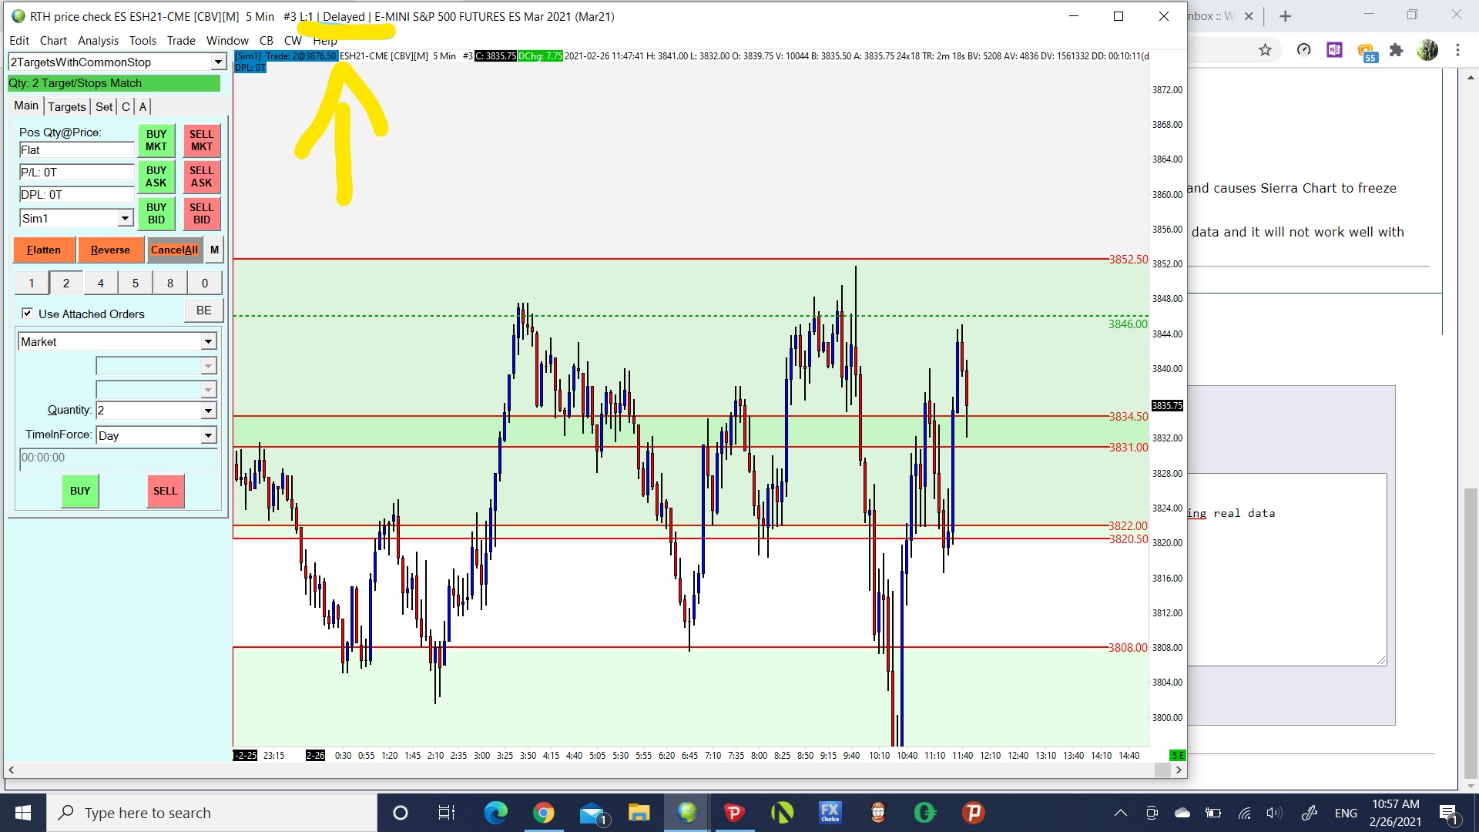Click the Chrome extensions puzzle icon
The image size is (1479, 832).
coord(1396,50)
